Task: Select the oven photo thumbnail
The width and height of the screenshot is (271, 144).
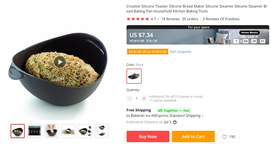Action: tap(34, 131)
